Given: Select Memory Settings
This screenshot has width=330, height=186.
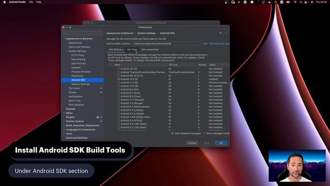Looking at the screenshot, I should 80,84.
